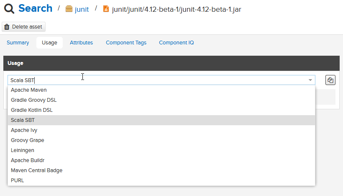Open the Component IQ tab
This screenshot has height=196, width=343.
(x=177, y=43)
